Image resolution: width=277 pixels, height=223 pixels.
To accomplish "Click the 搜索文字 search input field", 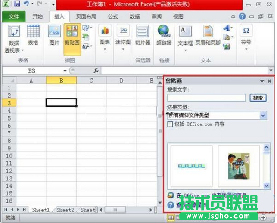I will (206, 98).
